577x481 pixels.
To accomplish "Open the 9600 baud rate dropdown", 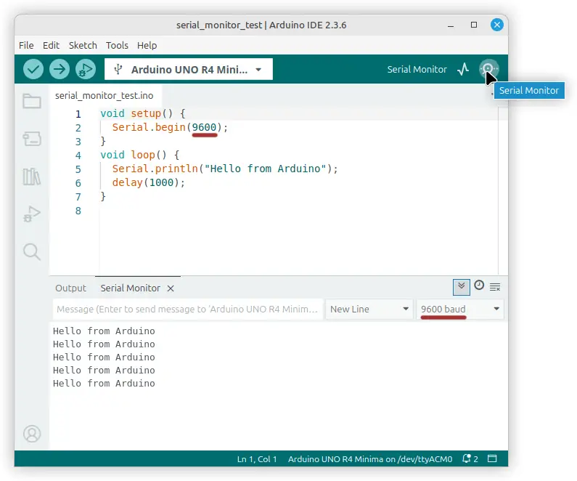I will 460,309.
